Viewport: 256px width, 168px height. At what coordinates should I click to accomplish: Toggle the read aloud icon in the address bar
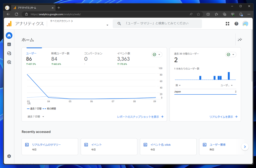191,14
